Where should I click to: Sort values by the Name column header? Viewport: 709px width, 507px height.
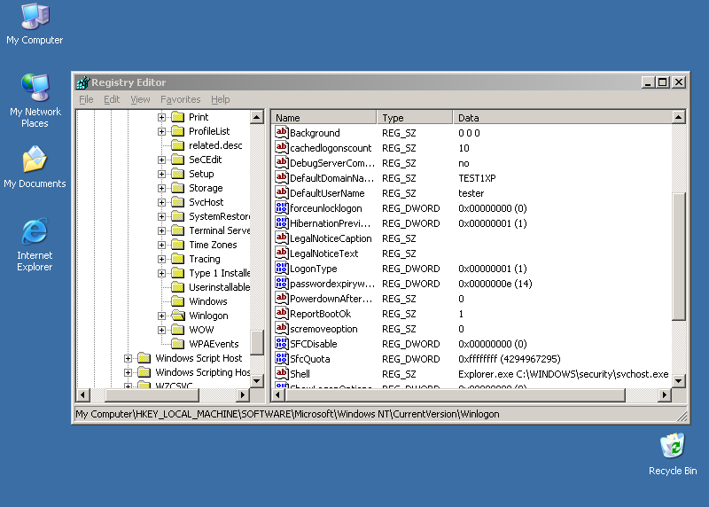323,118
